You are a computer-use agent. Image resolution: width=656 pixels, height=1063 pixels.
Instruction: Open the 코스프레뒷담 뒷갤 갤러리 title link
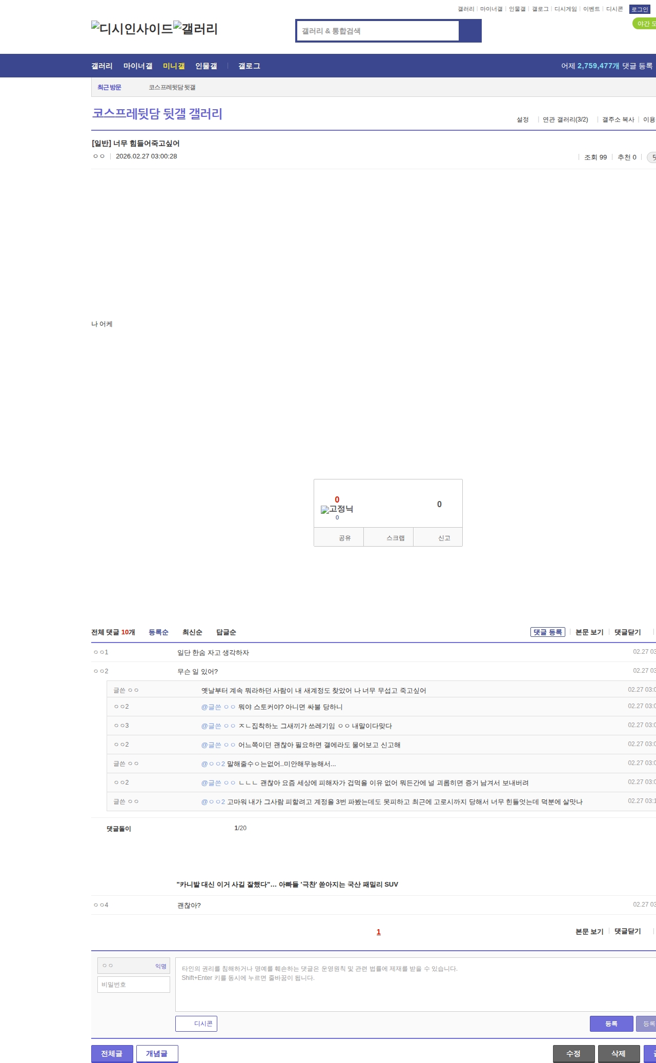coord(157,113)
